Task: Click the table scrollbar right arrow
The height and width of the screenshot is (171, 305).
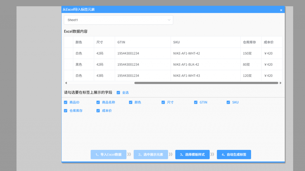Action: 280,83
